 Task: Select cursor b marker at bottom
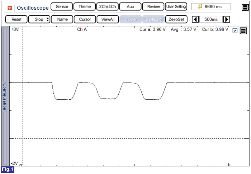(x=229, y=164)
